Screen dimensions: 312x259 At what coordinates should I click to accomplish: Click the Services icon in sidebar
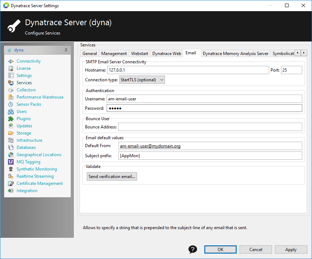11,83
